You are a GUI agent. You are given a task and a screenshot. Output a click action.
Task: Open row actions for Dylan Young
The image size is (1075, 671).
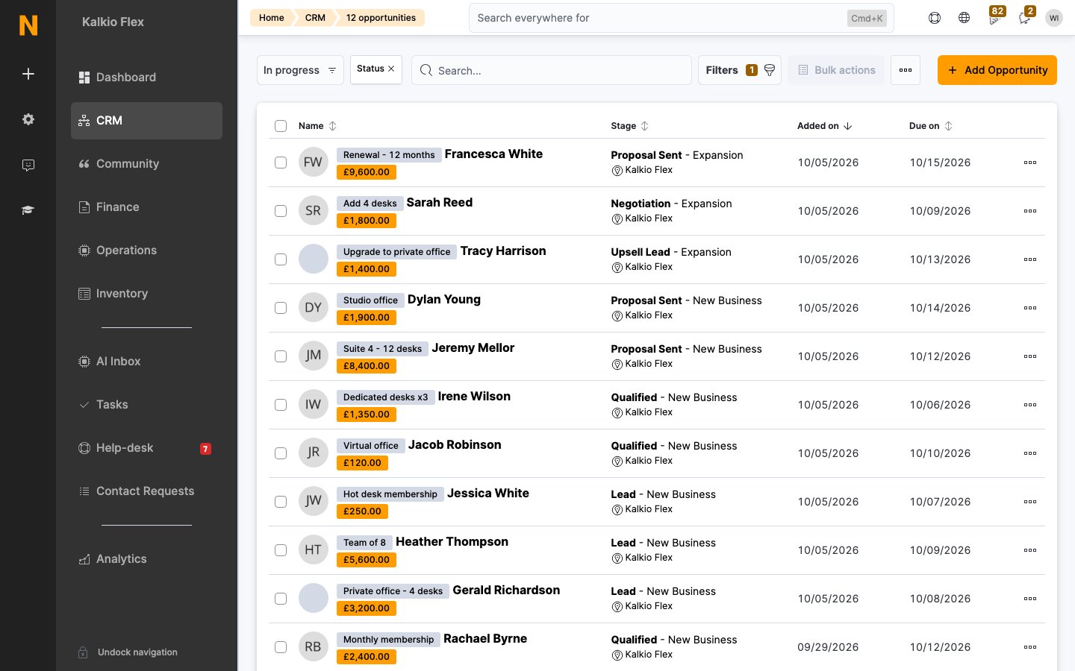[x=1030, y=308]
